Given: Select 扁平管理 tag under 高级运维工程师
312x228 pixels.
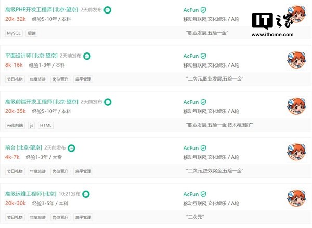Looking at the screenshot, I should pos(83,217).
